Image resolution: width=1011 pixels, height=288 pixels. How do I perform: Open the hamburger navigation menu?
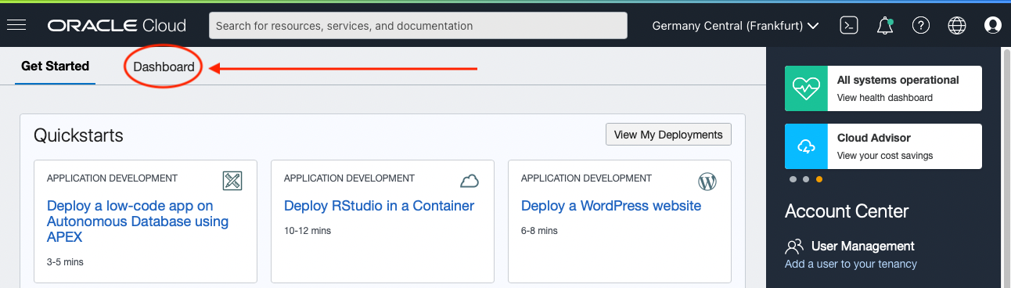tap(16, 26)
